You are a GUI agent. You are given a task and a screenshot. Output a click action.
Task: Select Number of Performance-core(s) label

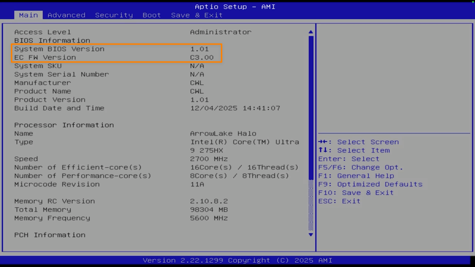83,176
